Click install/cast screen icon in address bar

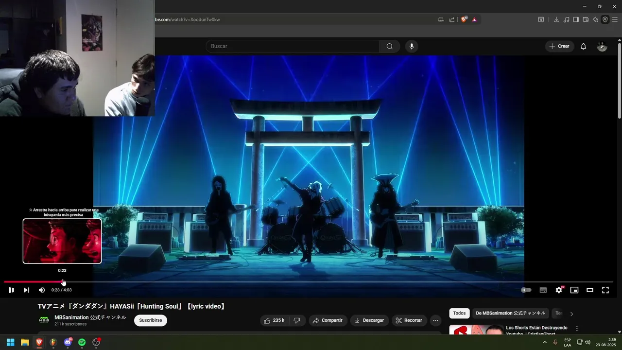(x=441, y=19)
